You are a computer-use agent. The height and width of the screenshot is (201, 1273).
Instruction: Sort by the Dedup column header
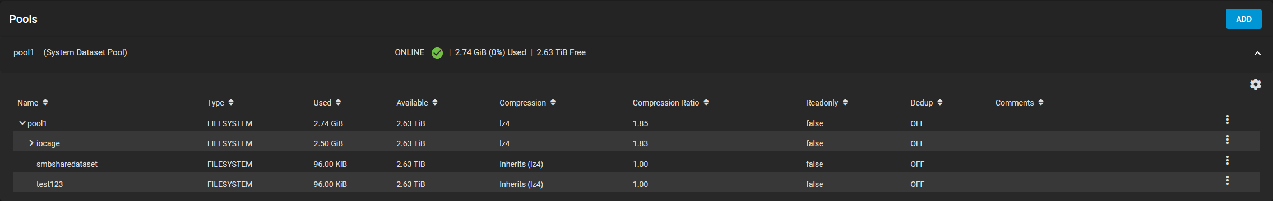926,103
